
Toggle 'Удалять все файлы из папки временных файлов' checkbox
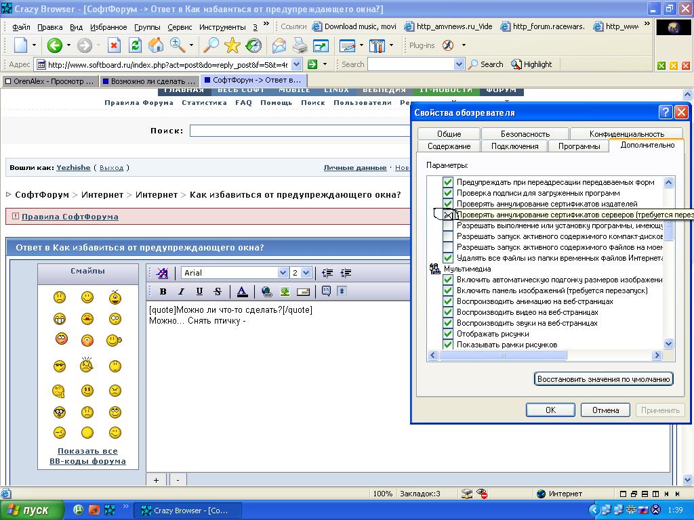pyautogui.click(x=448, y=258)
